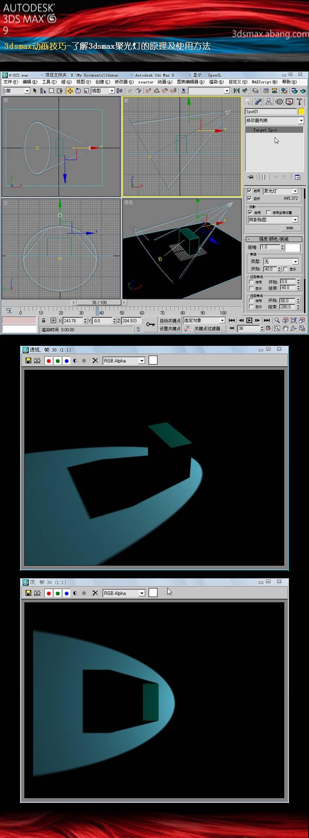Open the 渲染(R) menu
Image resolution: width=309 pixels, height=838 pixels.
[216, 82]
